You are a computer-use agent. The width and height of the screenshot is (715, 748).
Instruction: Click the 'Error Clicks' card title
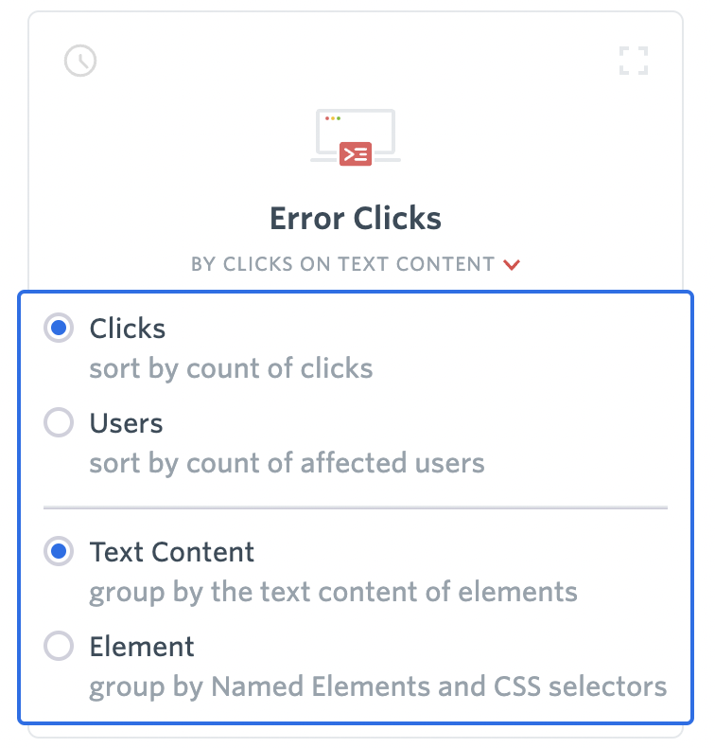(356, 219)
